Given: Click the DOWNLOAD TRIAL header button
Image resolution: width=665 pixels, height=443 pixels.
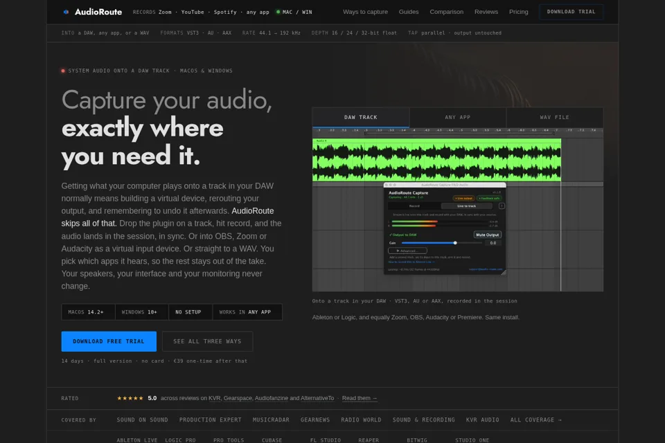Looking at the screenshot, I should [571, 12].
